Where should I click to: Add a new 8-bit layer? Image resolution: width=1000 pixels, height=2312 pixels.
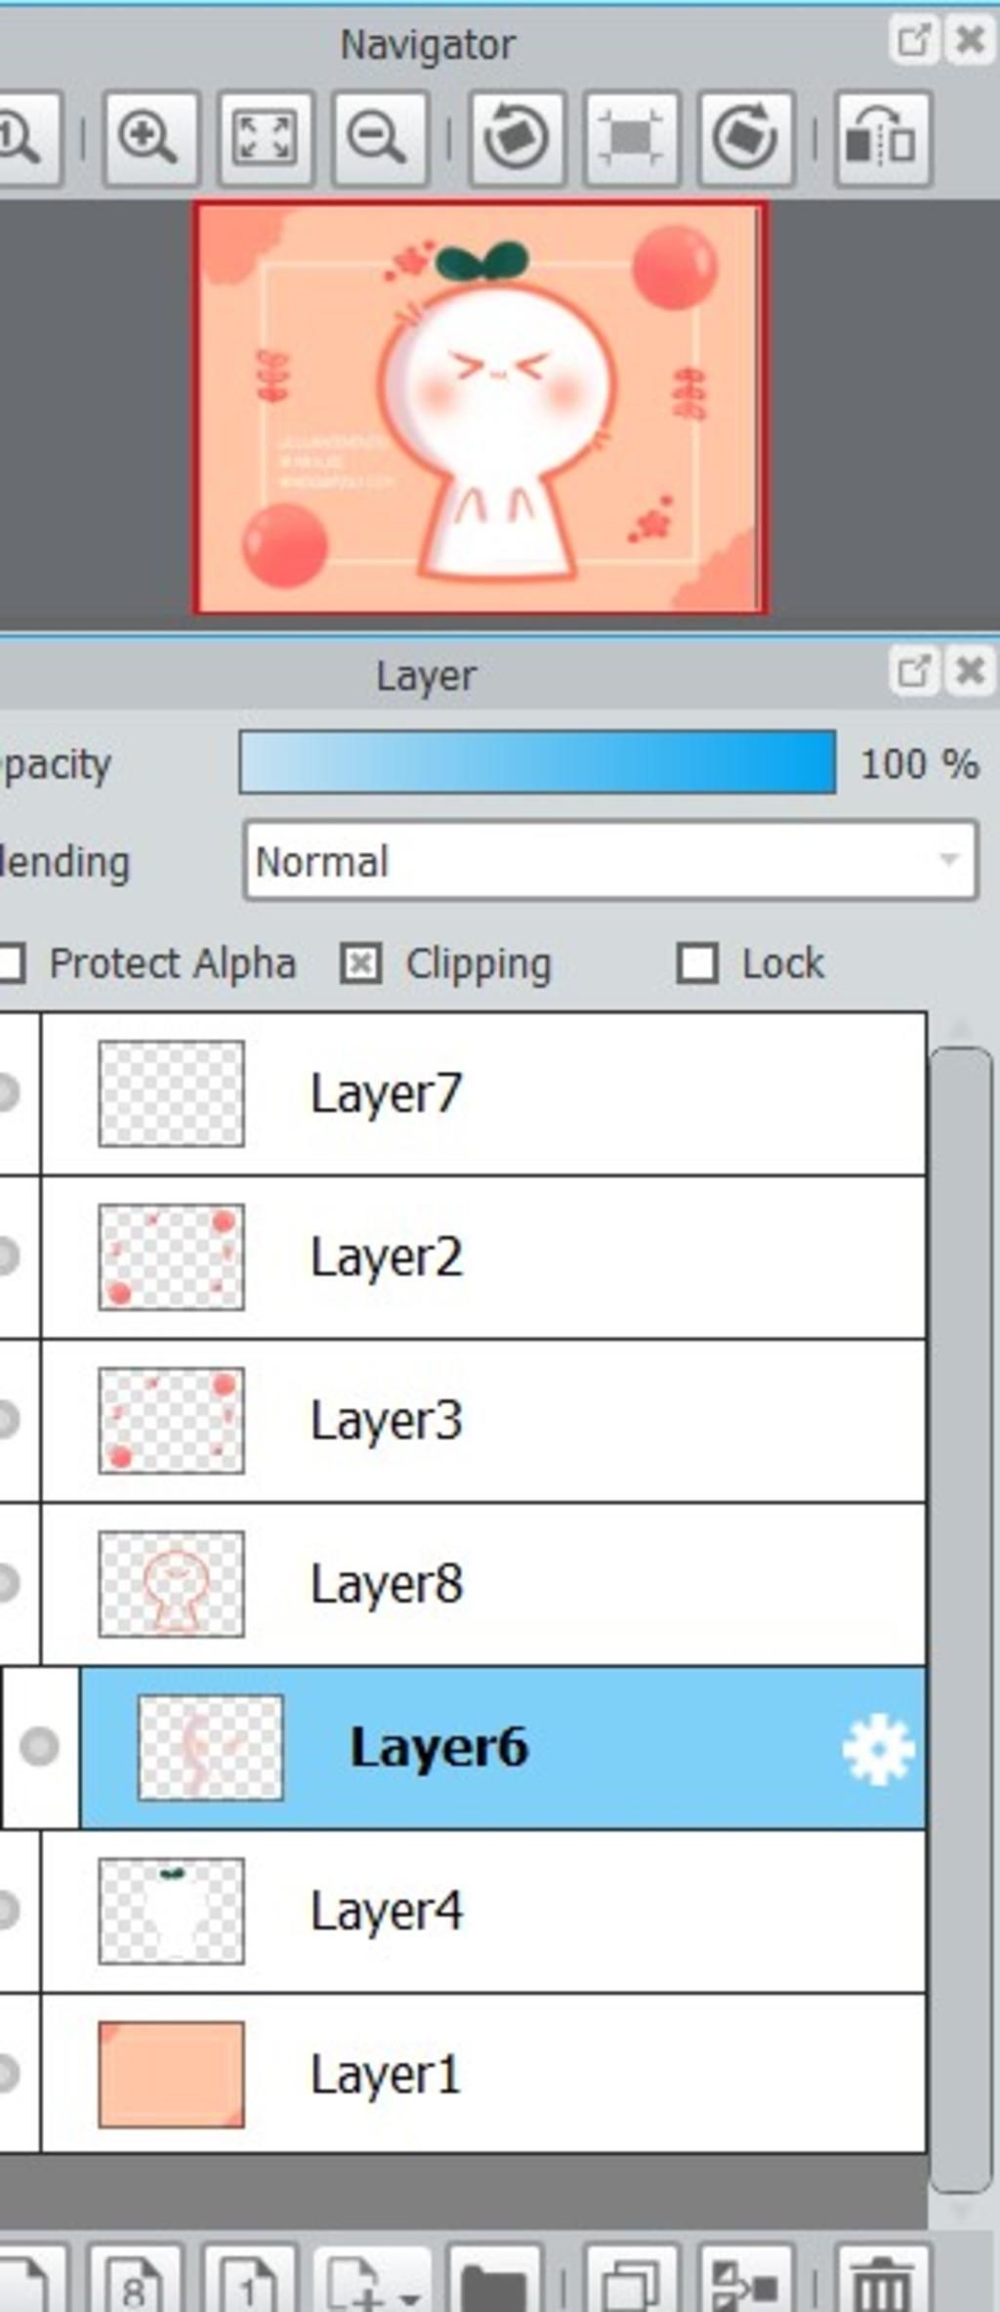pyautogui.click(x=134, y=2281)
